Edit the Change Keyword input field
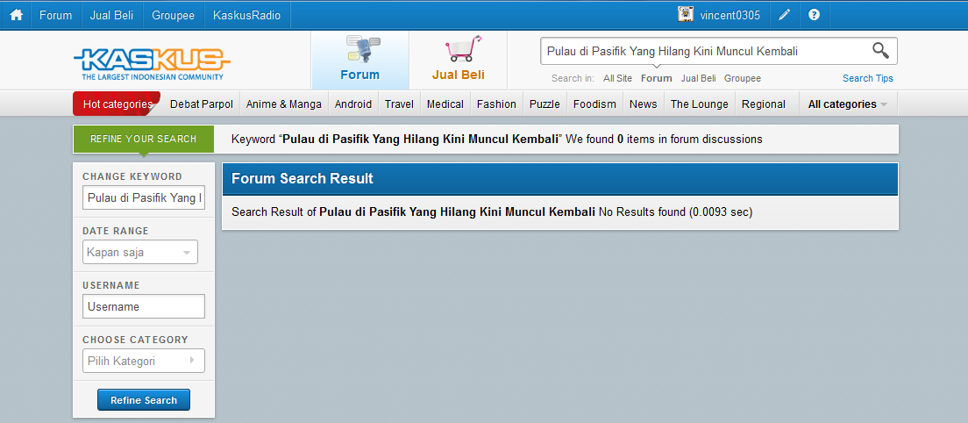The image size is (968, 423). point(143,198)
